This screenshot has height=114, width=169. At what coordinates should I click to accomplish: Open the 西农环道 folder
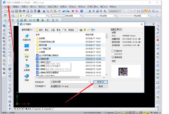tap(43, 45)
